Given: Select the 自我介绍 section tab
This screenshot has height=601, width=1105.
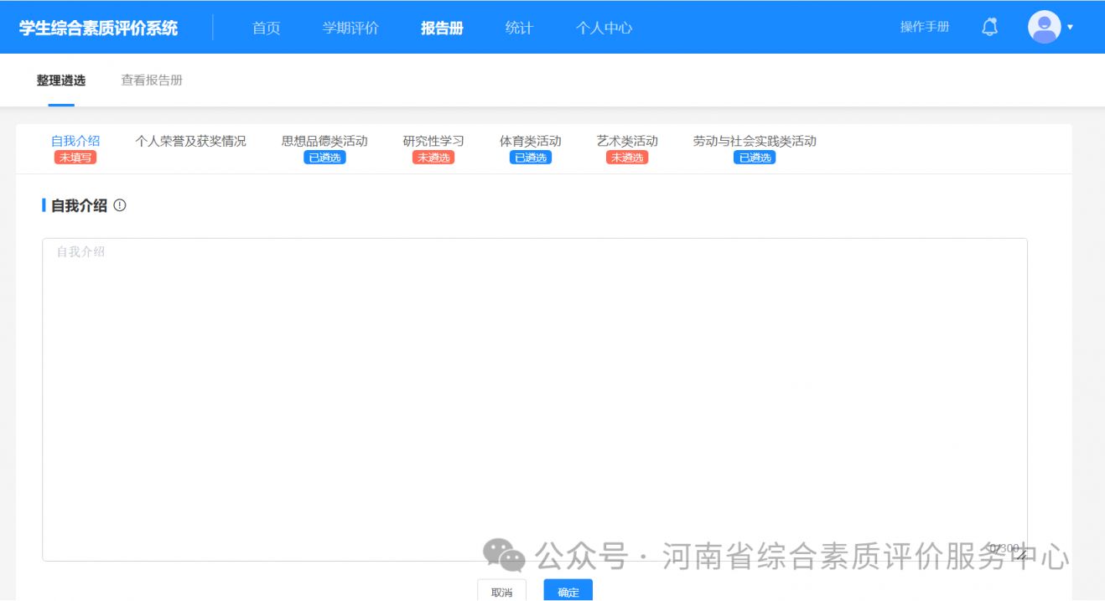Looking at the screenshot, I should pyautogui.click(x=75, y=141).
